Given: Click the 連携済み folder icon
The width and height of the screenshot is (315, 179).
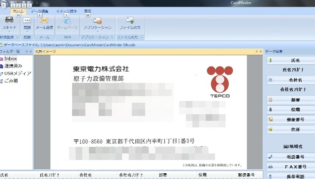Looking at the screenshot, I should (1, 66).
